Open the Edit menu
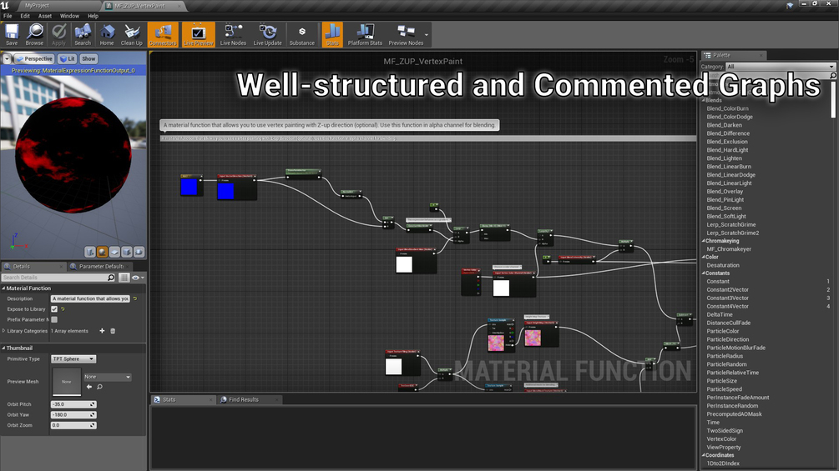 pyautogui.click(x=25, y=16)
